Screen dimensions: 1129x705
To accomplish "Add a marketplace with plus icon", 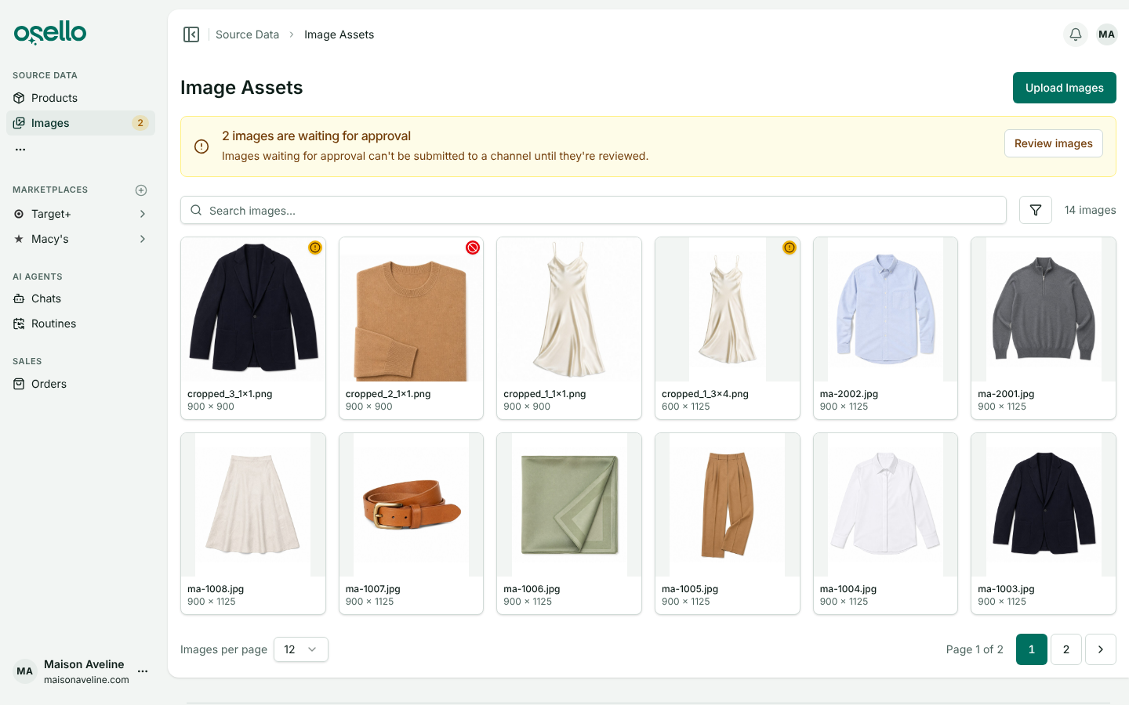I will click(x=141, y=190).
